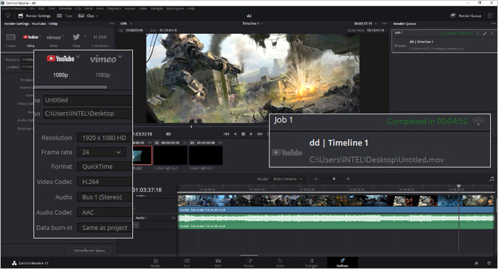
Task: Open the Playback menu
Action: pyautogui.click(x=114, y=9)
